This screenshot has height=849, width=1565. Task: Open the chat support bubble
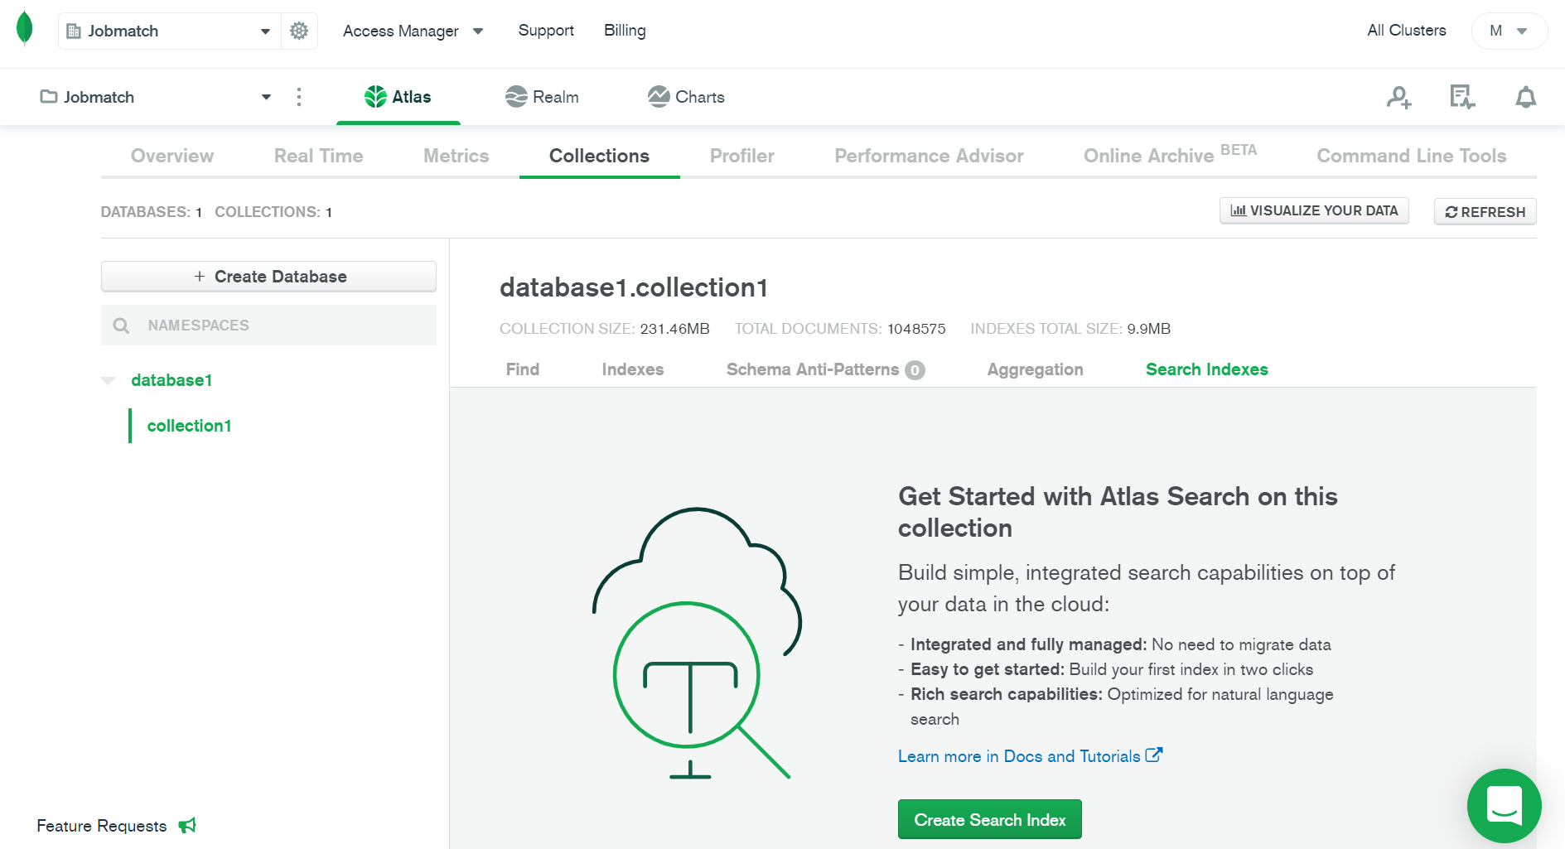point(1504,805)
